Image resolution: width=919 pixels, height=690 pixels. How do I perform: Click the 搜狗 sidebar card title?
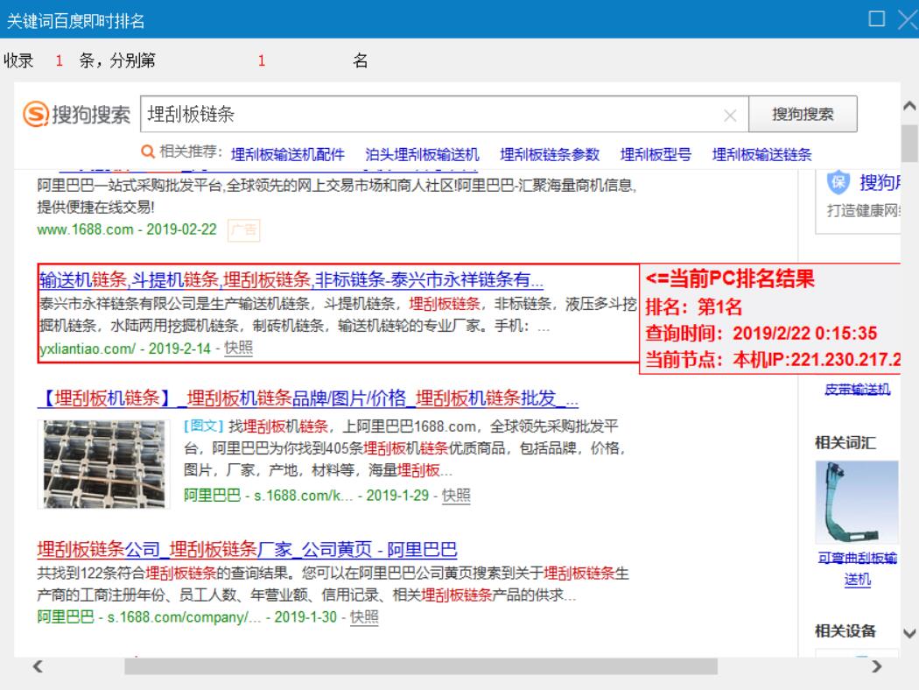point(879,182)
